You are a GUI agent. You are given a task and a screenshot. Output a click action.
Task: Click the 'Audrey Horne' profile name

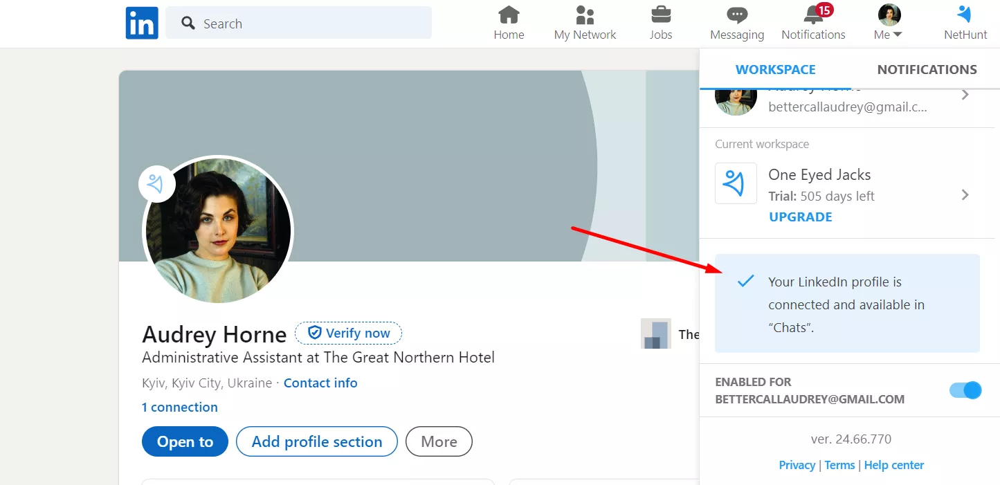214,334
